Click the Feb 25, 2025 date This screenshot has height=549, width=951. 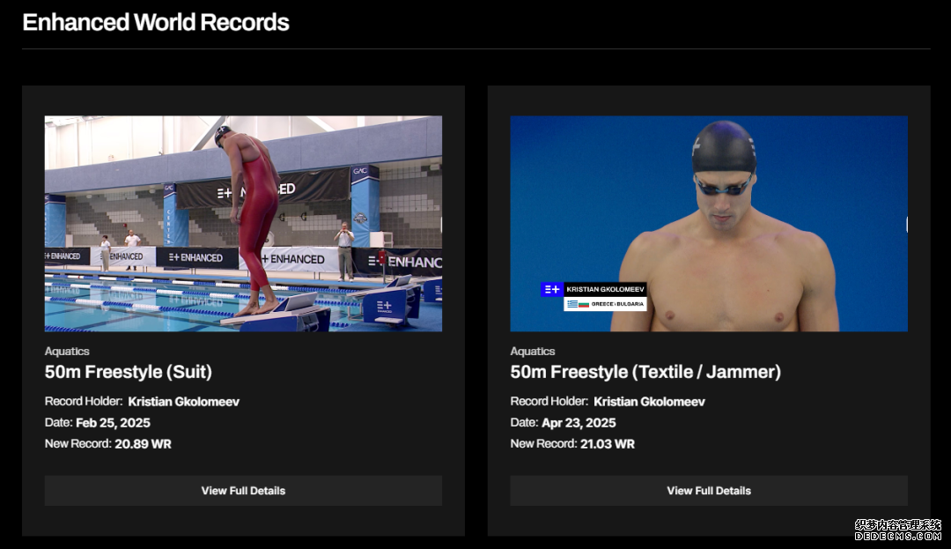point(113,423)
